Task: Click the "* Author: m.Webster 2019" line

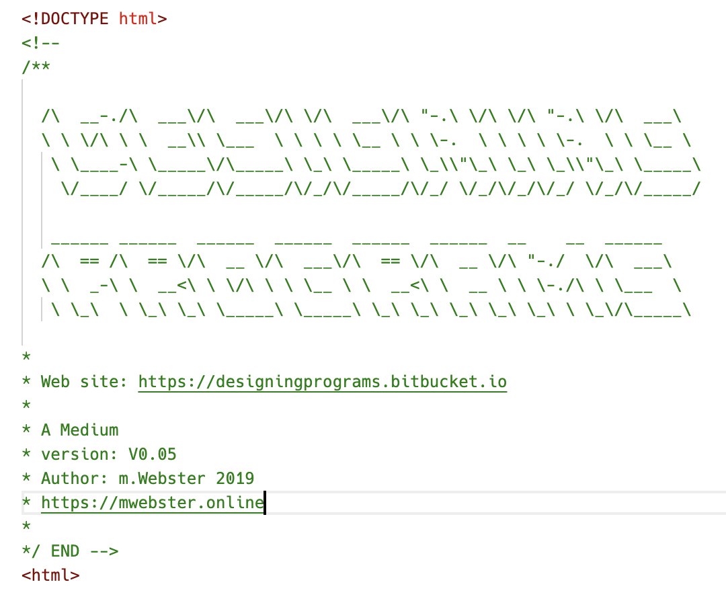Action: tap(138, 478)
